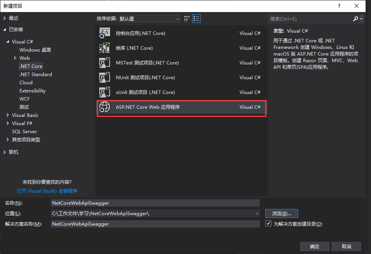
Task: Collapse the 已安装 tree node
Action: click(5, 29)
